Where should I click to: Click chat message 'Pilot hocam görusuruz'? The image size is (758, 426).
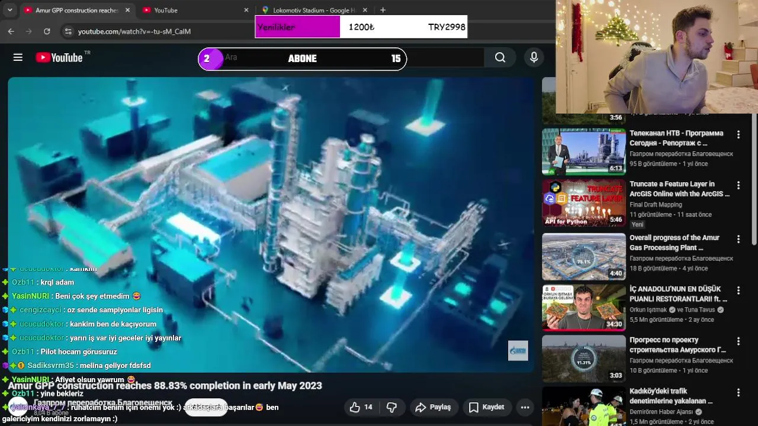pyautogui.click(x=79, y=351)
